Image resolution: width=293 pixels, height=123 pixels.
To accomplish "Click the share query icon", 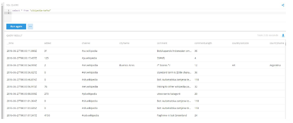I will 283,5.
